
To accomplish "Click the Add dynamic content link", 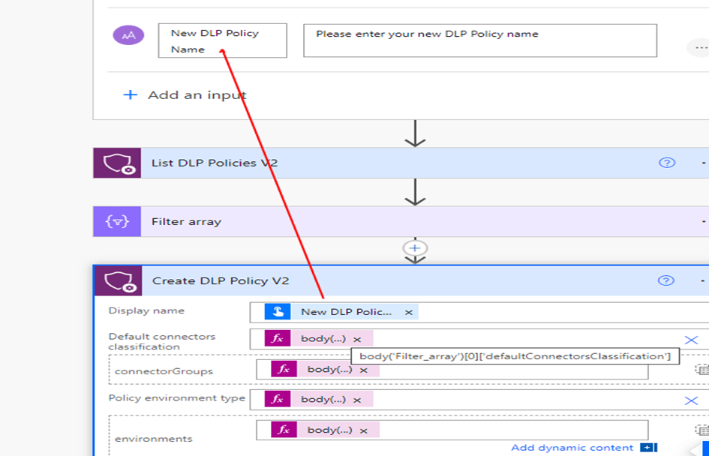I will (x=572, y=448).
